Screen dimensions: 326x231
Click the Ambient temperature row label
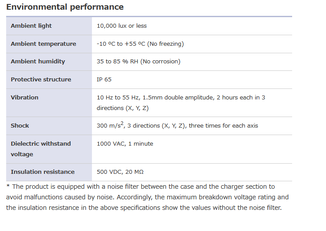(x=43, y=44)
